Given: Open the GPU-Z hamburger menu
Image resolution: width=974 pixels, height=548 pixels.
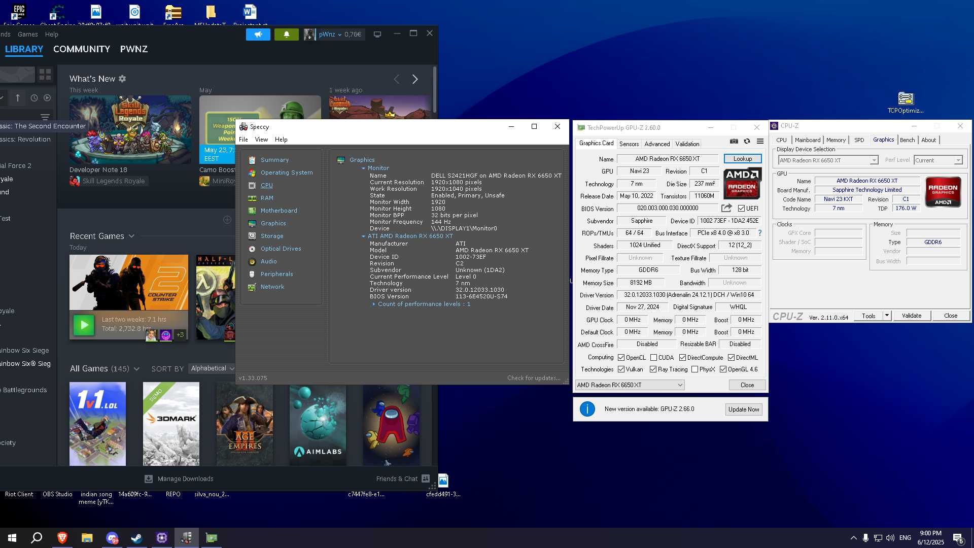Looking at the screenshot, I should (x=760, y=142).
